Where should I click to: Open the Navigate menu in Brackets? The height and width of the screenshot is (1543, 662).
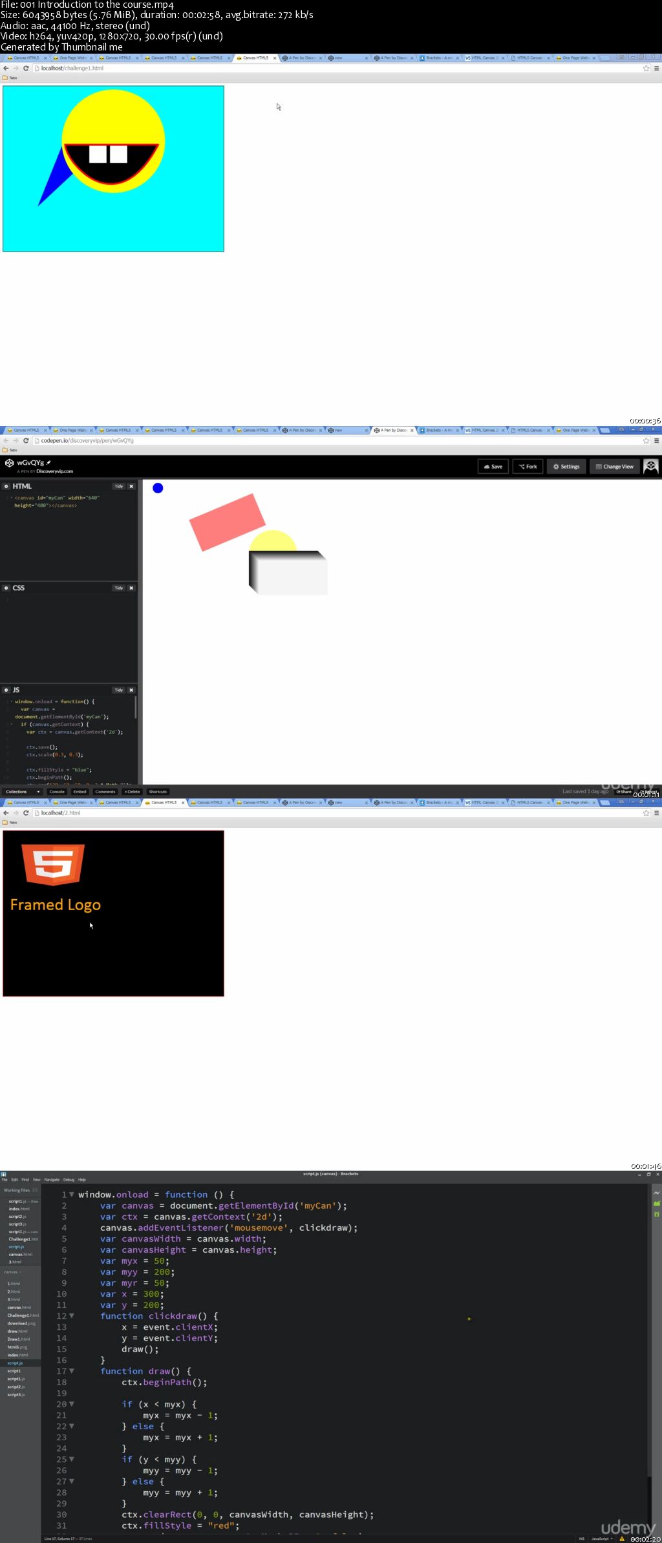[x=52, y=1179]
